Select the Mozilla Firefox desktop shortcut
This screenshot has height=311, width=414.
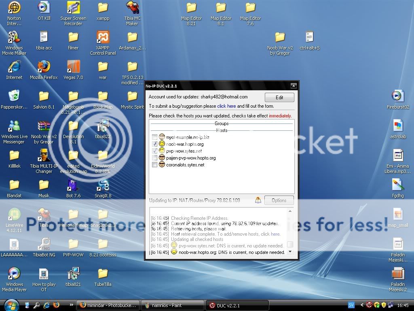pos(44,70)
